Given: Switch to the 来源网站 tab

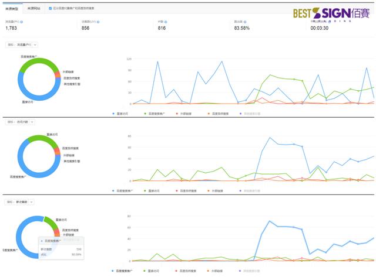Looking at the screenshot, I should pyautogui.click(x=33, y=8).
